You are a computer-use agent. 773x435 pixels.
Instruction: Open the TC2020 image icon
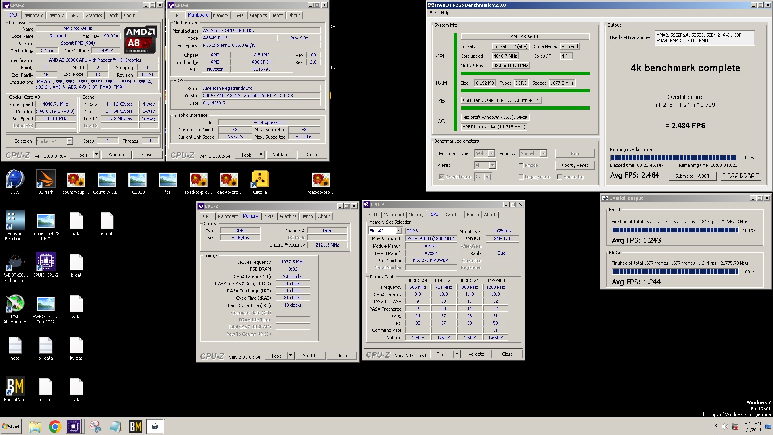(137, 182)
